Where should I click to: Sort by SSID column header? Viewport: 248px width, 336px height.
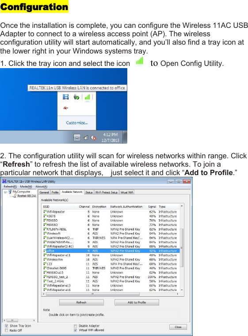[x=58, y=206]
